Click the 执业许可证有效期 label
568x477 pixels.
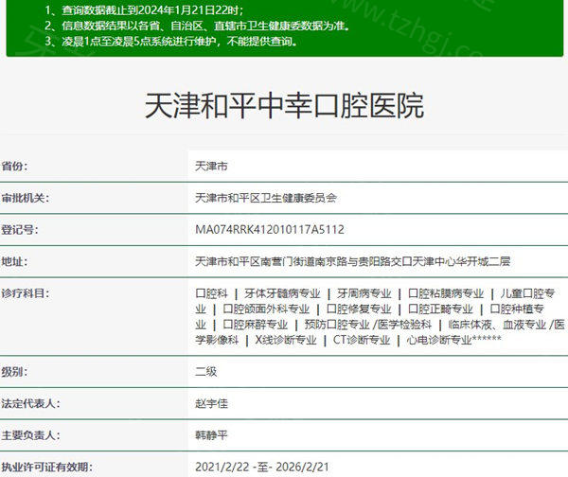(x=46, y=467)
